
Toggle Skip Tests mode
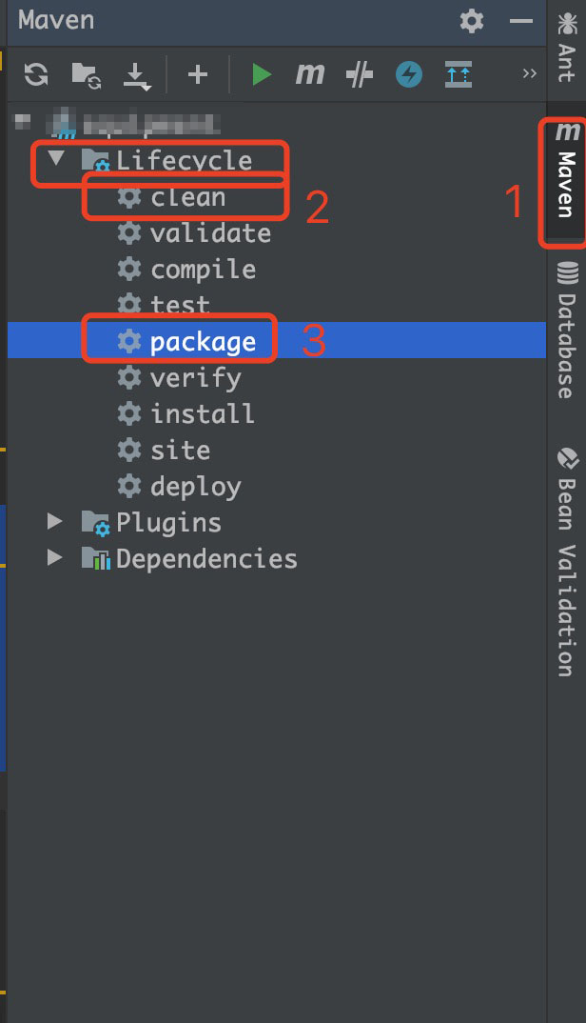409,74
